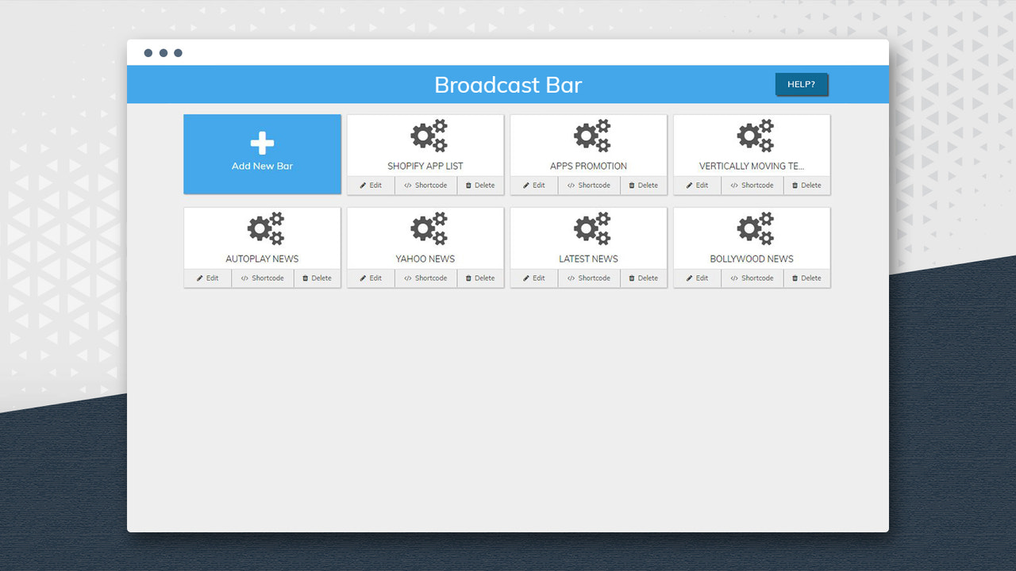The width and height of the screenshot is (1016, 571).
Task: Click the trash Delete icon for LATEST NEWS
Action: (x=631, y=278)
